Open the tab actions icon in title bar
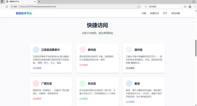 tap(2, 2)
